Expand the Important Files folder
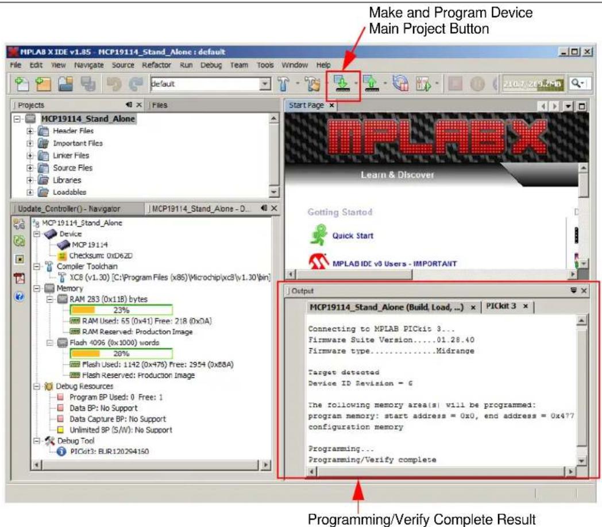The height and width of the screenshot is (527, 602). pyautogui.click(x=30, y=143)
